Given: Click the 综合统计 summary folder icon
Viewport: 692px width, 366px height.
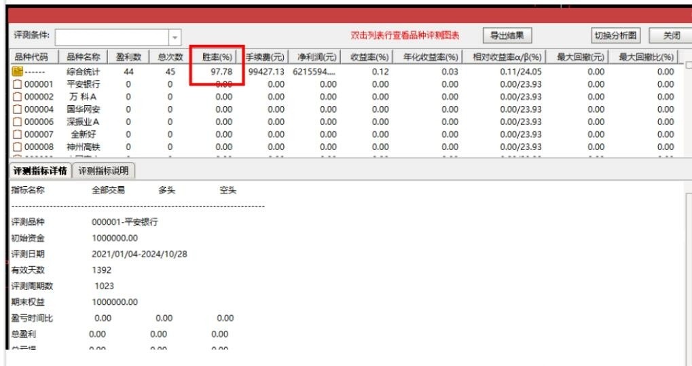Looking at the screenshot, I should point(18,71).
